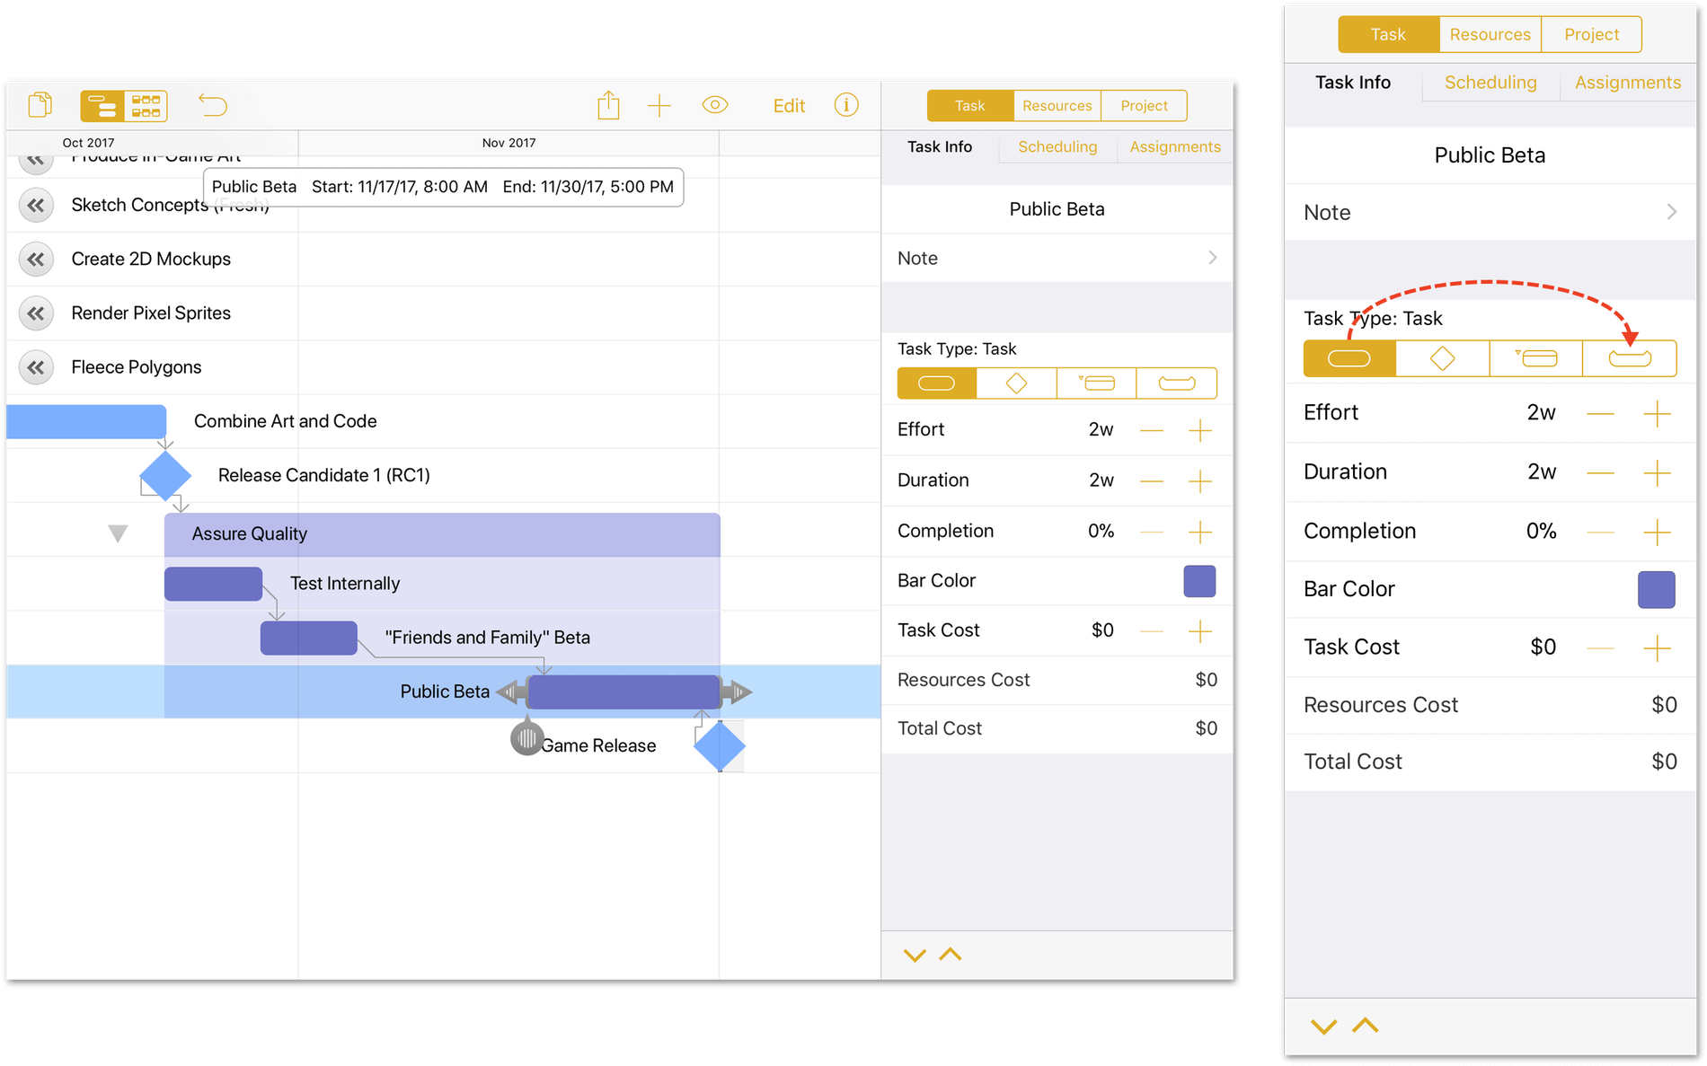Open Scheduling tab in main window inspector
The height and width of the screenshot is (1066, 1707).
[x=1057, y=146]
